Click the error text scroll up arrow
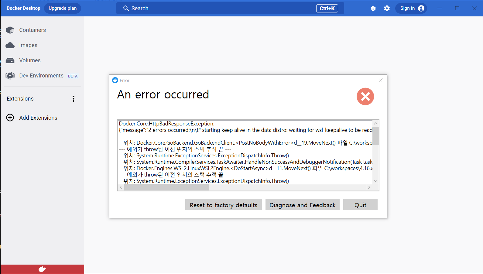 [x=376, y=123]
